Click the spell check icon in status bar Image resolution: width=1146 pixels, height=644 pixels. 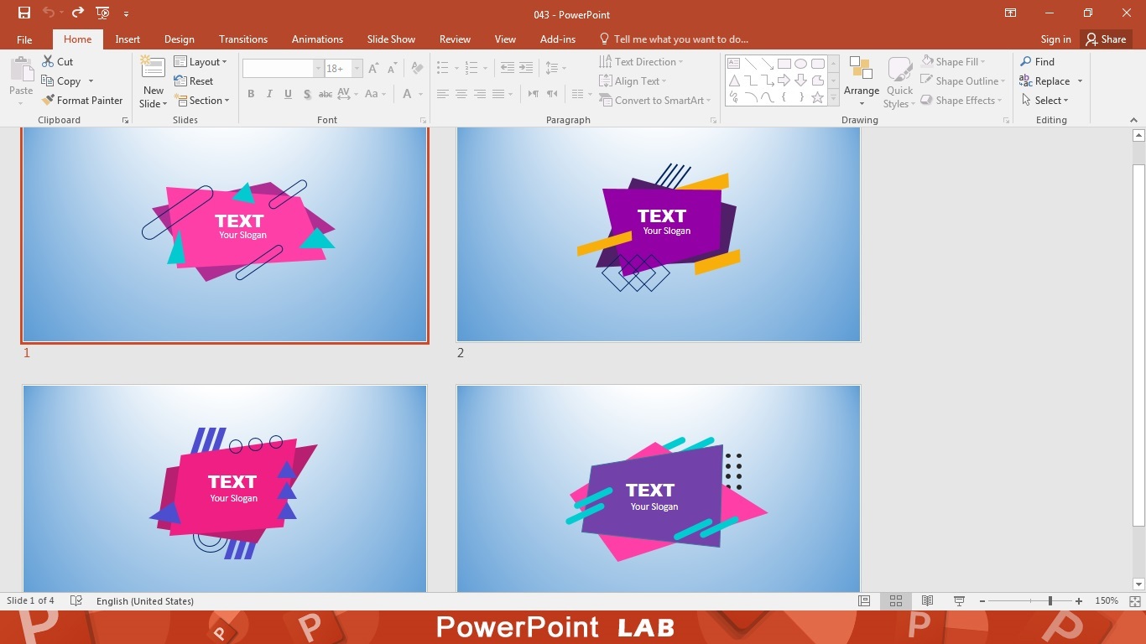coord(76,601)
